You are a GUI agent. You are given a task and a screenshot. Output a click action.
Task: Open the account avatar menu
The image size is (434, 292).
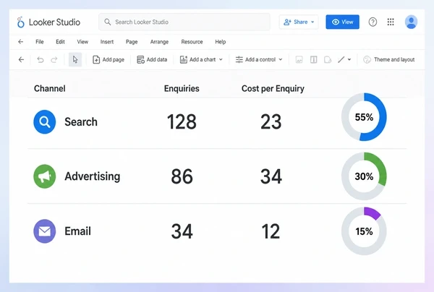[411, 22]
